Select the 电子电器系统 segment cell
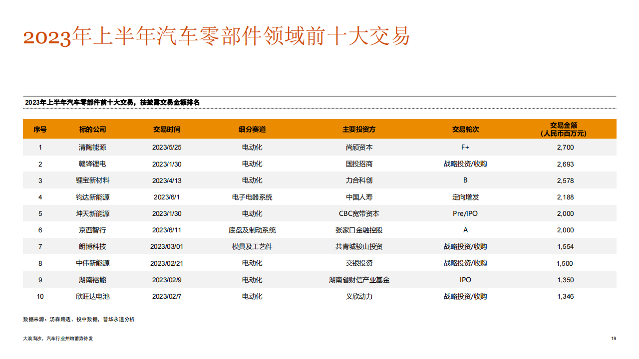 252,197
